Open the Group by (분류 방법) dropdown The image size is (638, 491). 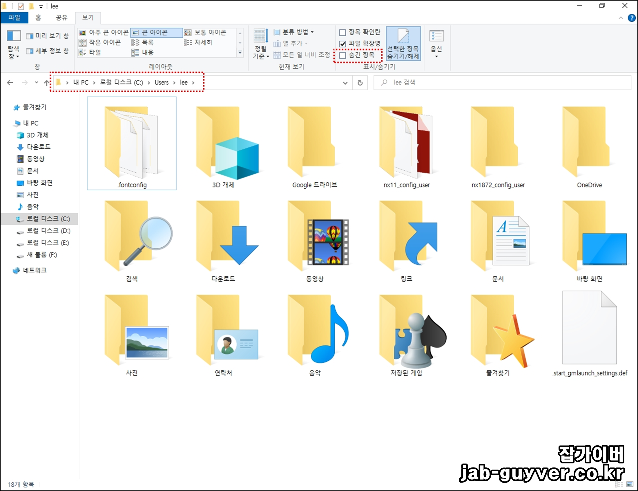(x=294, y=32)
